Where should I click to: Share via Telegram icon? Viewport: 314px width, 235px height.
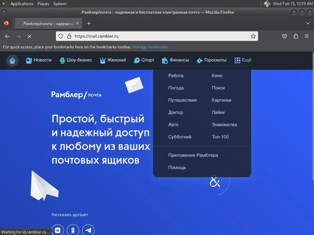click(x=88, y=230)
